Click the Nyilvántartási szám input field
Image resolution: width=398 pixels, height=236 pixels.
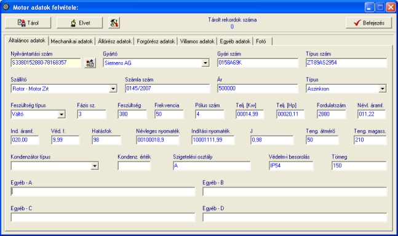(46, 63)
